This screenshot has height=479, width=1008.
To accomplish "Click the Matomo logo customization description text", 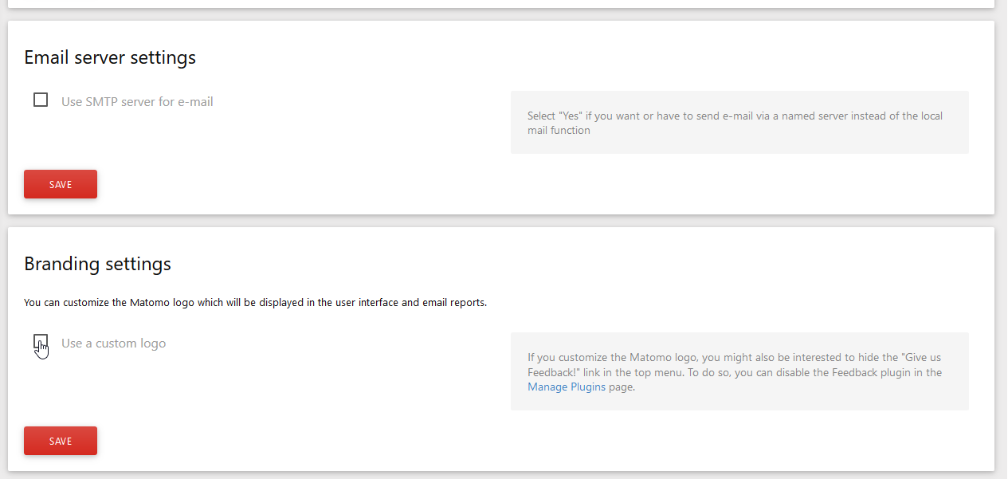I will pyautogui.click(x=255, y=303).
